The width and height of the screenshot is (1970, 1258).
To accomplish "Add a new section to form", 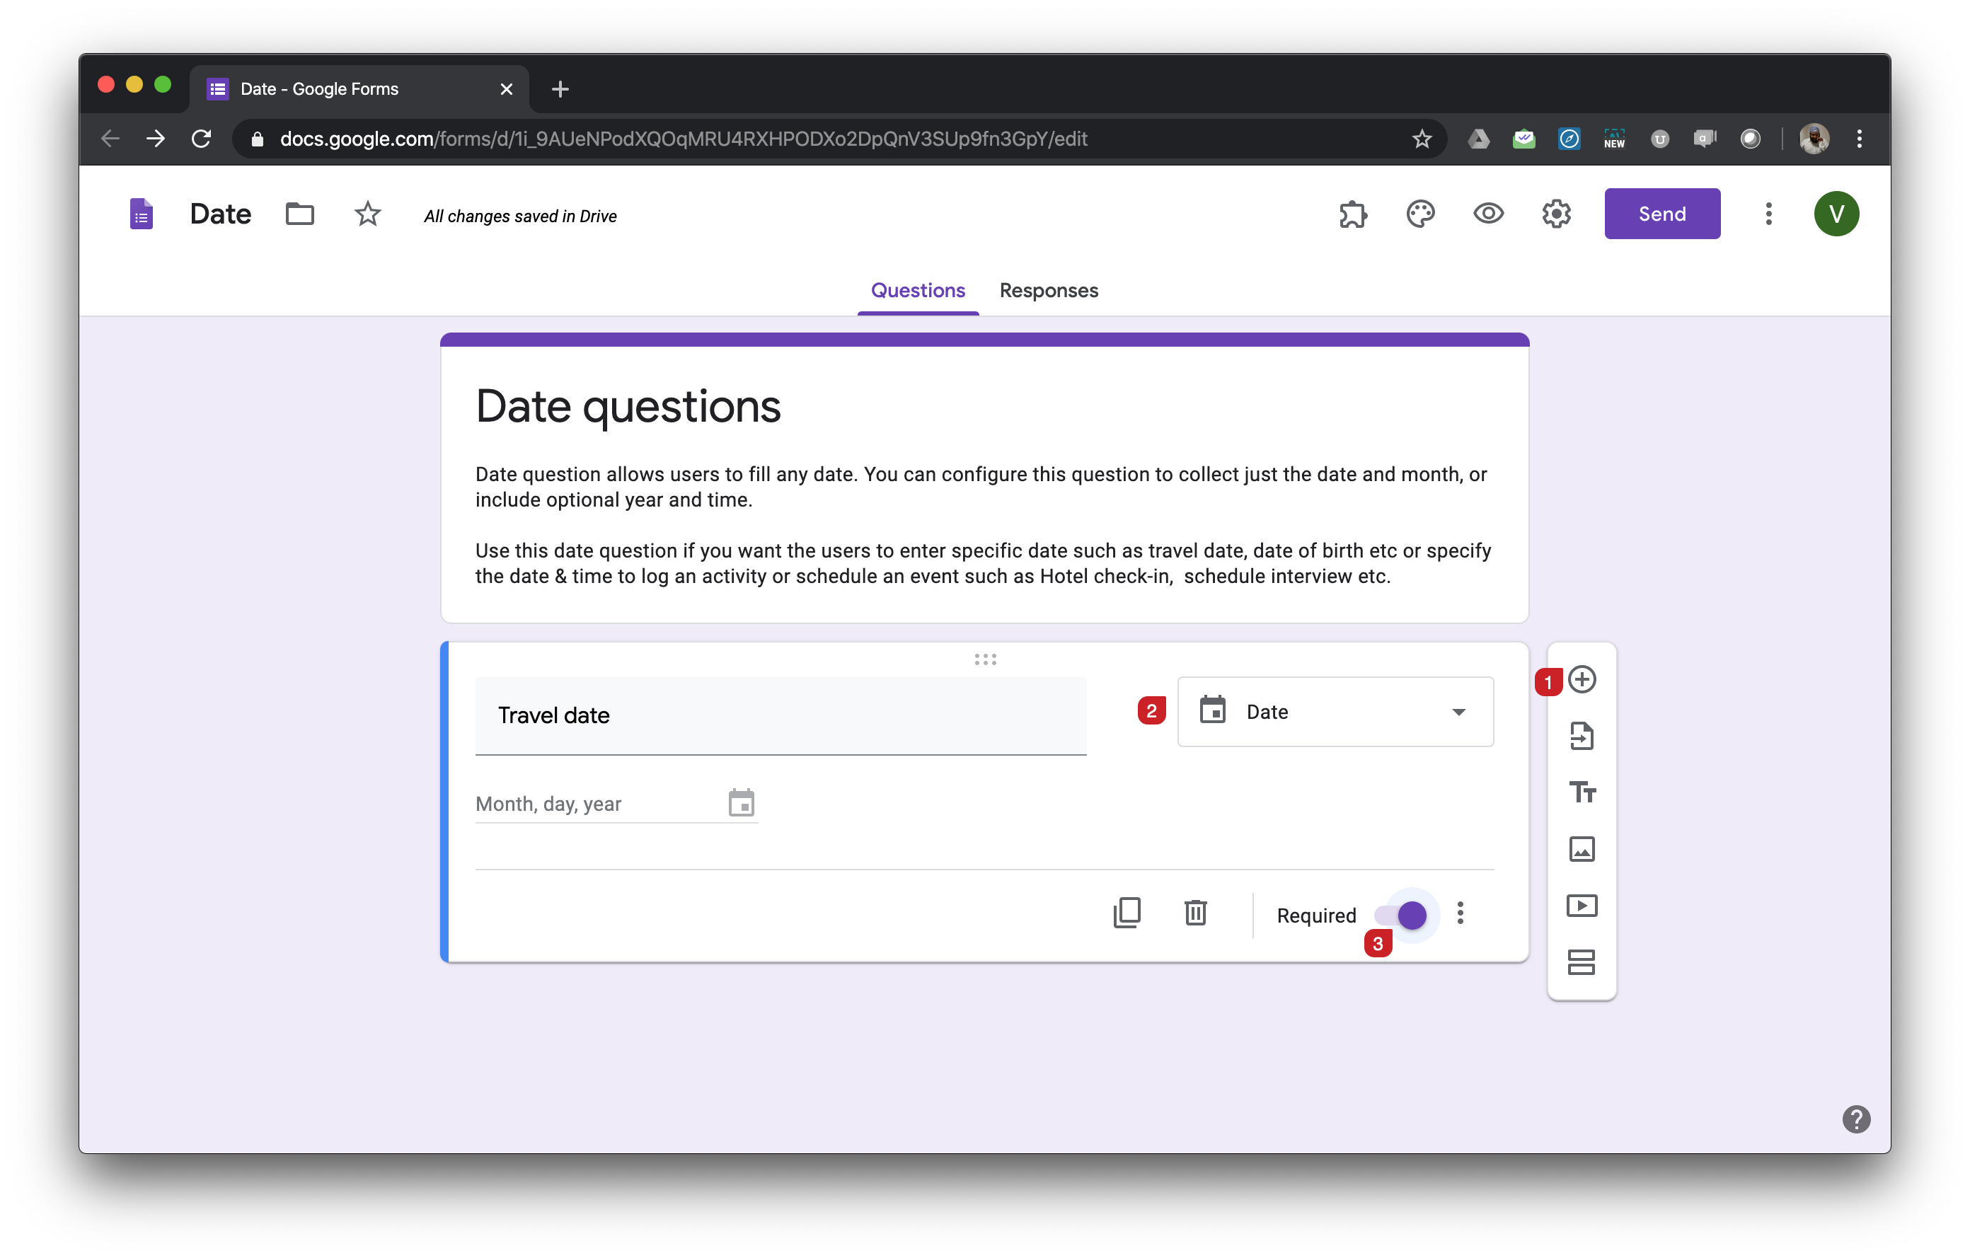I will pos(1582,962).
